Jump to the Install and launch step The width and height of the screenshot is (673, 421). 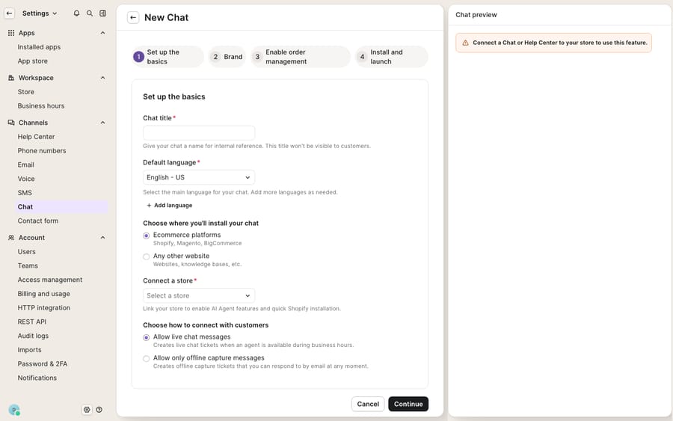click(x=391, y=57)
